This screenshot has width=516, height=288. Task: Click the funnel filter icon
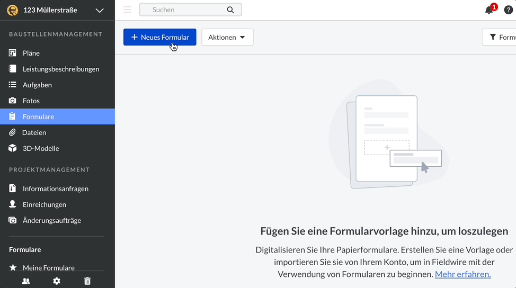tap(493, 37)
